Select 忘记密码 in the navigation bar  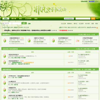(x=28, y=19)
